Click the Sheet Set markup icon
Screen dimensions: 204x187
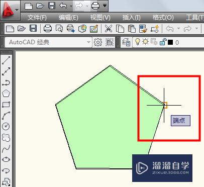94,29
